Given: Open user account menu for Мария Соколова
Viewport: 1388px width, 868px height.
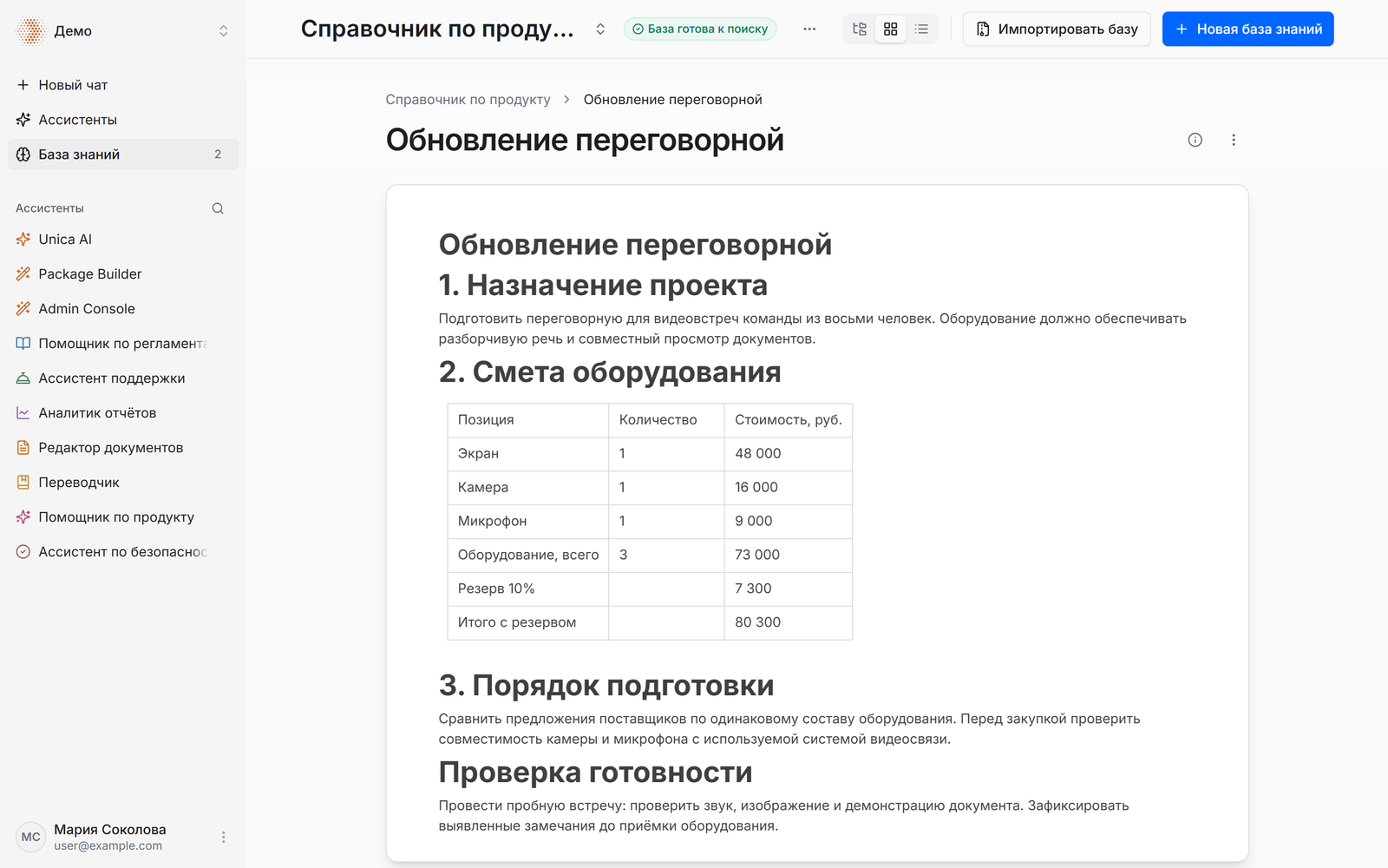Looking at the screenshot, I should 223,838.
